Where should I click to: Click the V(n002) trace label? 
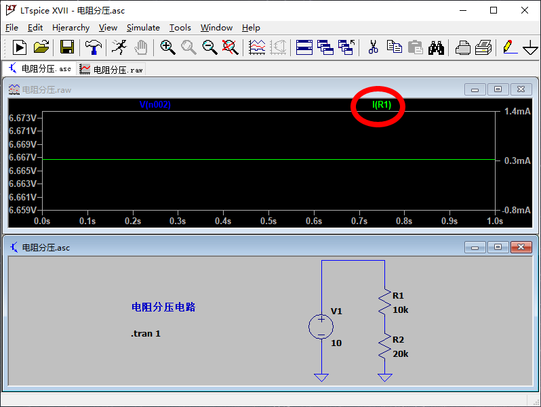pos(155,105)
